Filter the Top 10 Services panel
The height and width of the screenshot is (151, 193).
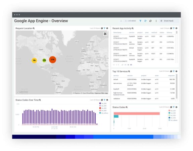[x=174, y=71]
